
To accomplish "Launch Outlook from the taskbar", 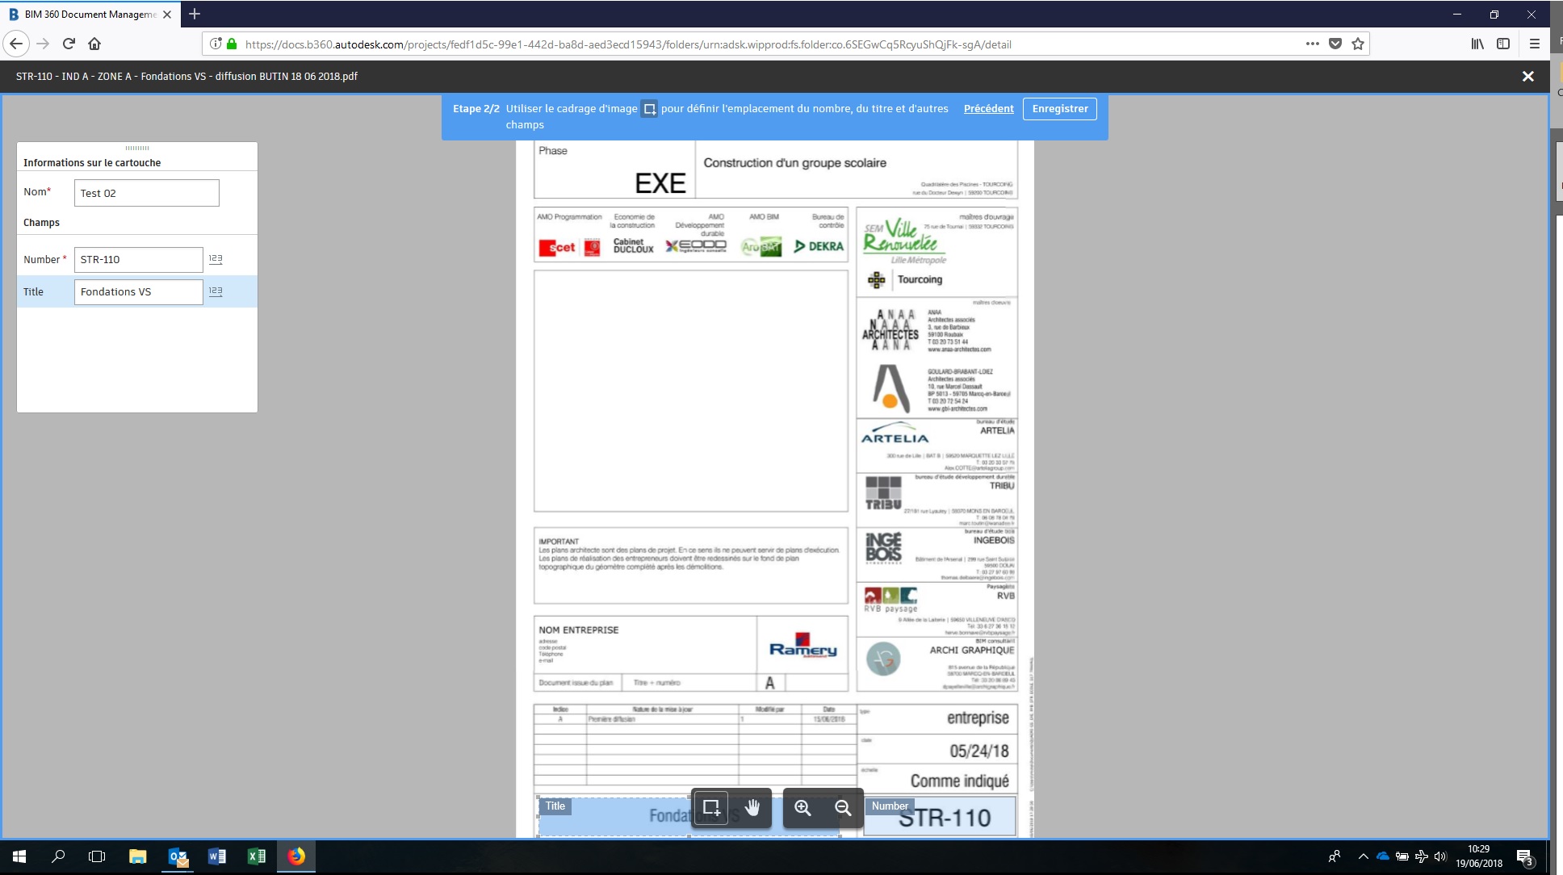I will [178, 856].
